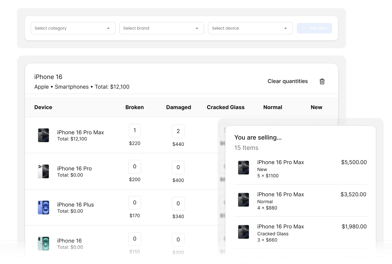Click the New column header
The height and width of the screenshot is (264, 392).
tap(316, 107)
